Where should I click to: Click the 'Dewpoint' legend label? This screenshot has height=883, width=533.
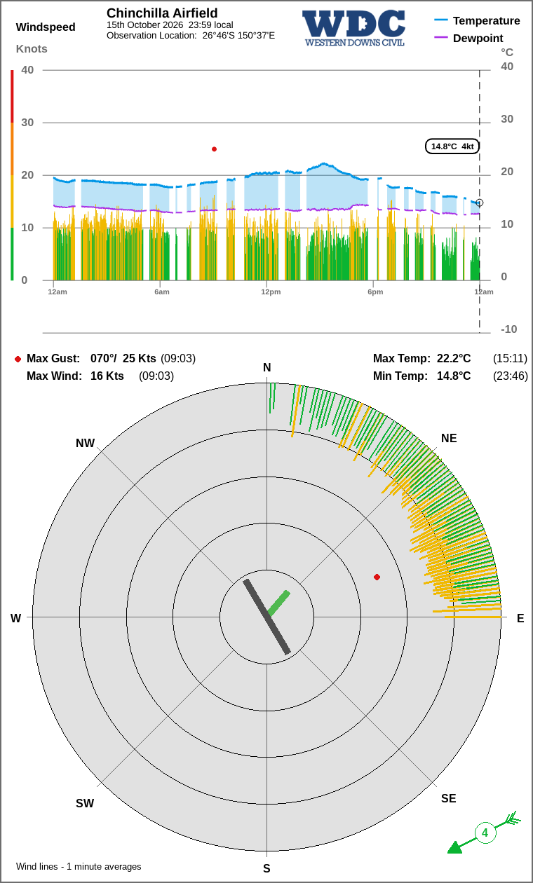pos(478,38)
